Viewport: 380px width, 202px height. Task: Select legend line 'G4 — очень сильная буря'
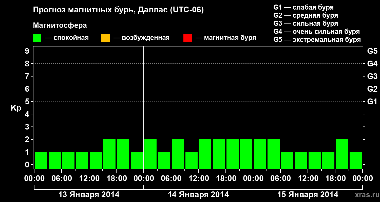point(317,32)
